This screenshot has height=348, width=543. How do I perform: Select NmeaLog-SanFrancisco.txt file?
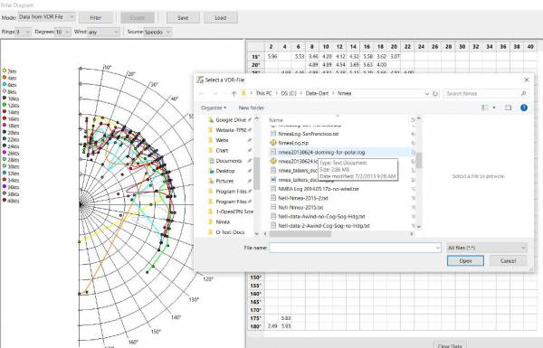[309, 134]
